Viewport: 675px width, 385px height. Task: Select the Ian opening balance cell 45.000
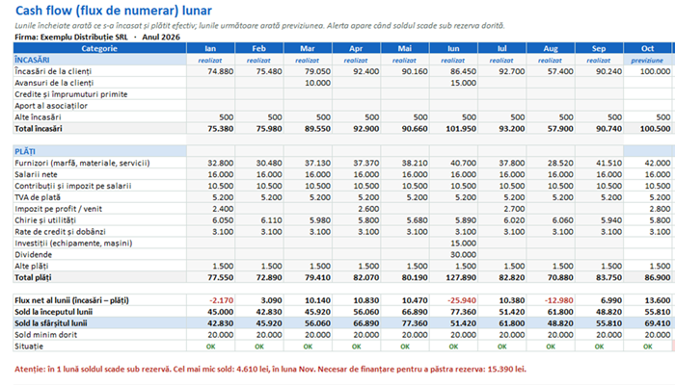pyautogui.click(x=210, y=312)
